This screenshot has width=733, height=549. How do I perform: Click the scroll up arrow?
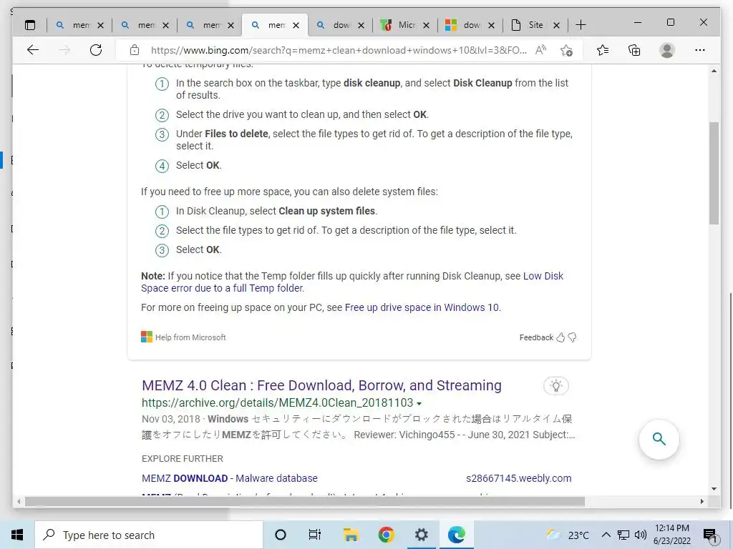pyautogui.click(x=714, y=71)
